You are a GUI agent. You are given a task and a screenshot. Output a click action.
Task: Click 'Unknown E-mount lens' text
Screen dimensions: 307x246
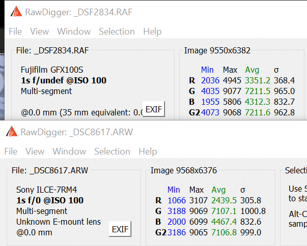[x=59, y=222]
